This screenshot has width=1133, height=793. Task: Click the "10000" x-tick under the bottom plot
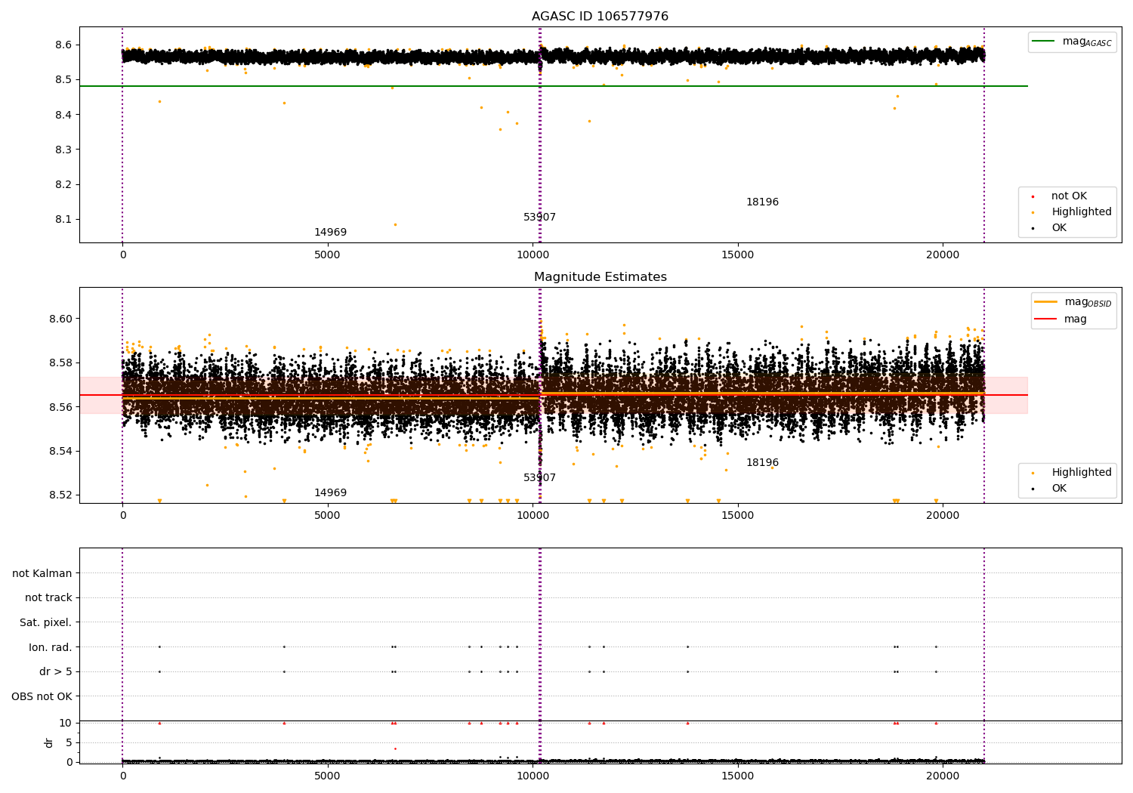(533, 776)
